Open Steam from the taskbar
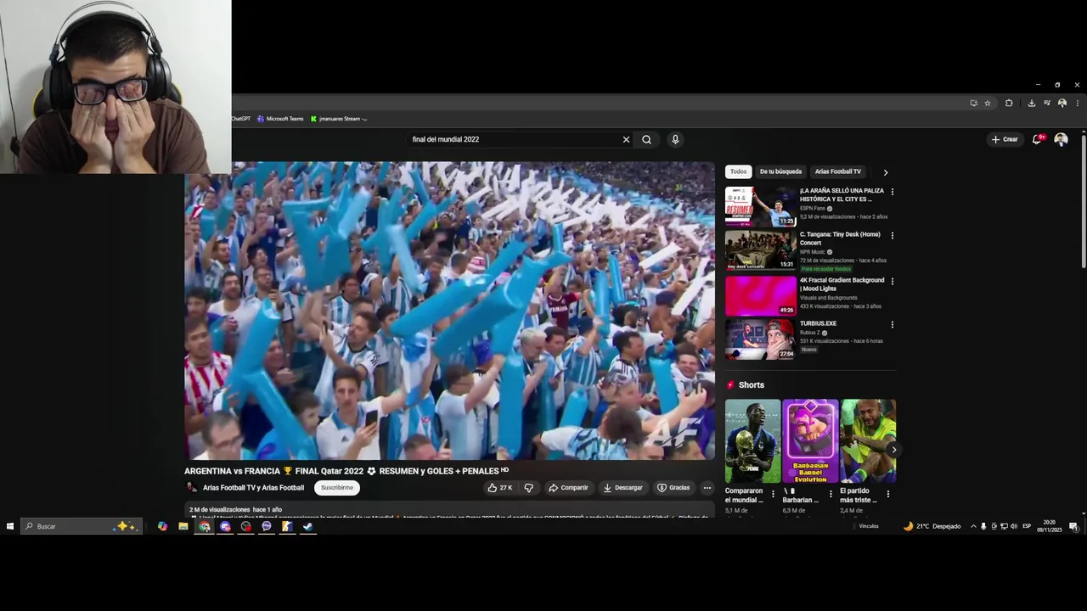 [307, 526]
